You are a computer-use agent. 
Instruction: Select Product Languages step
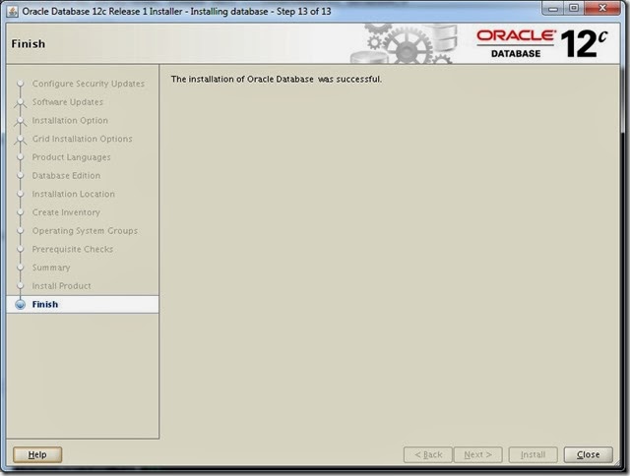tap(71, 157)
